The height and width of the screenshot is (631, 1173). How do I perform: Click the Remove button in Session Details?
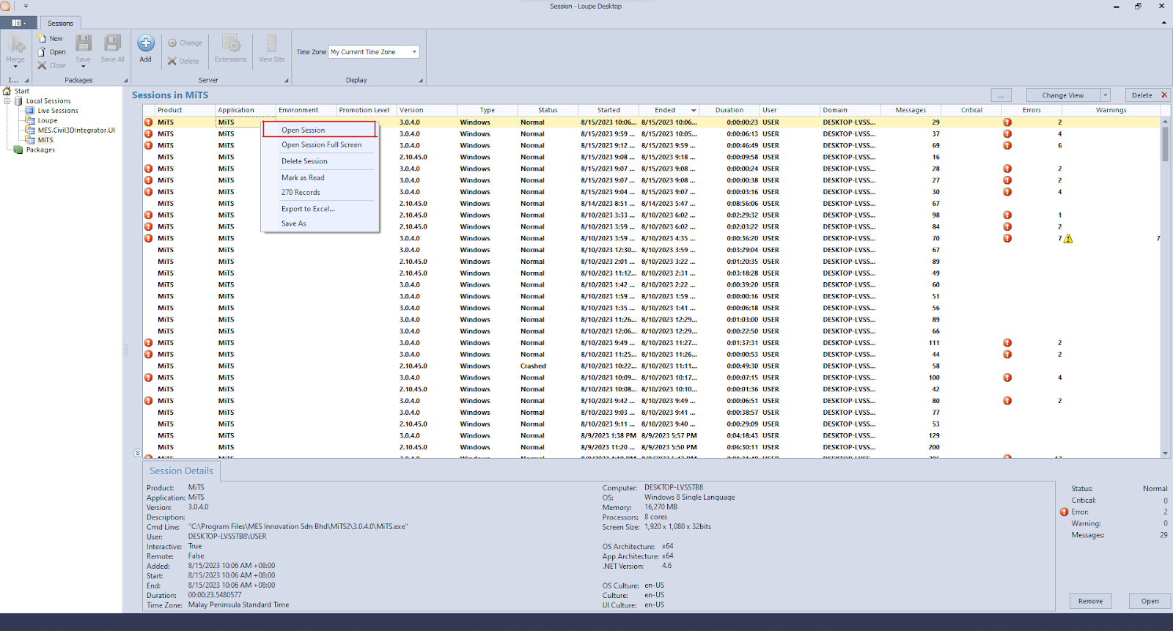pos(1091,601)
